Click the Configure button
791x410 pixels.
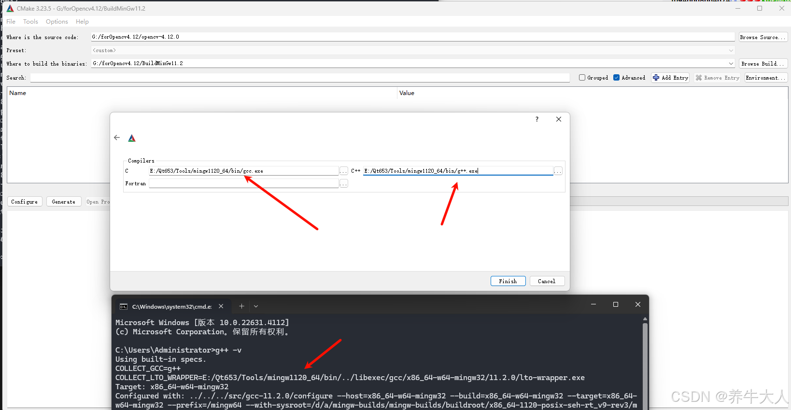tap(25, 202)
